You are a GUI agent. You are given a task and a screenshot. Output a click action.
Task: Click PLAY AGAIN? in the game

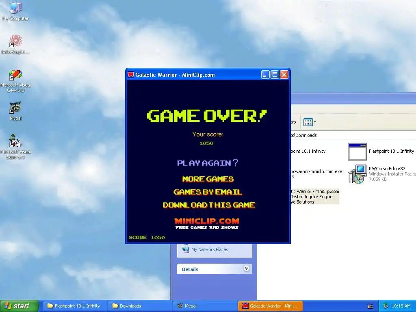208,162
